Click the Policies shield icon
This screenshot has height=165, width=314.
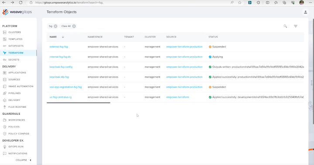[5, 127]
